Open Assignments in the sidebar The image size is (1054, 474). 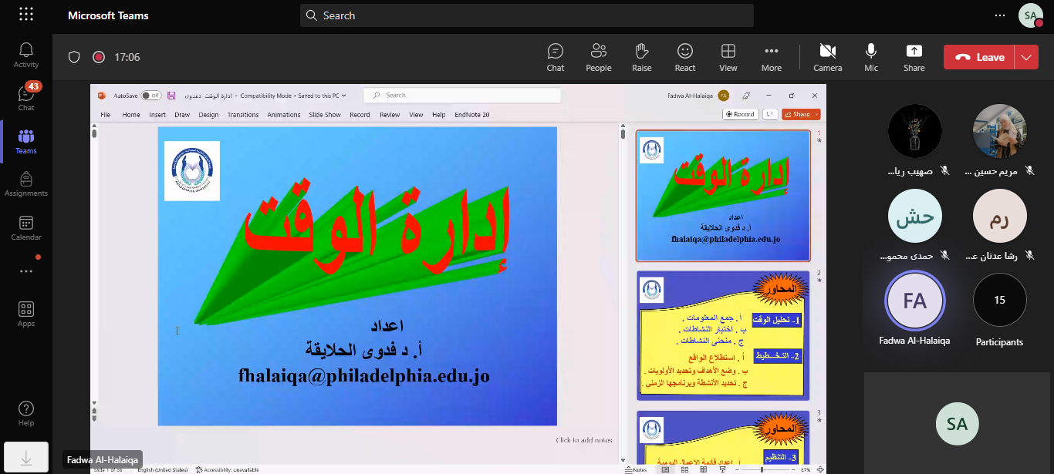[x=26, y=184]
